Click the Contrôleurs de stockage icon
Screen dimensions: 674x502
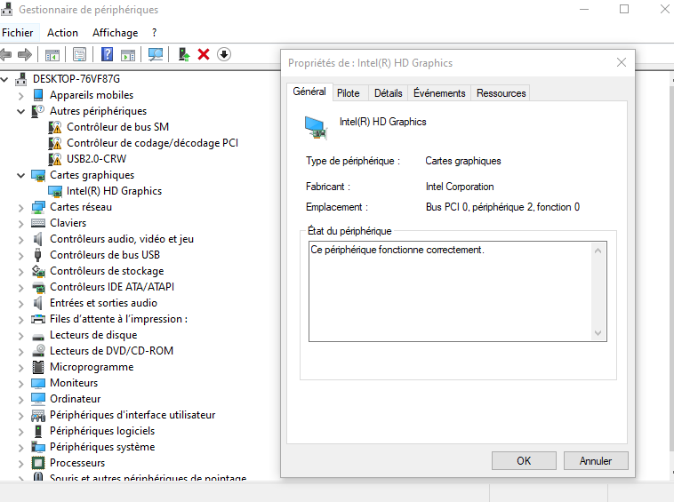coord(38,271)
